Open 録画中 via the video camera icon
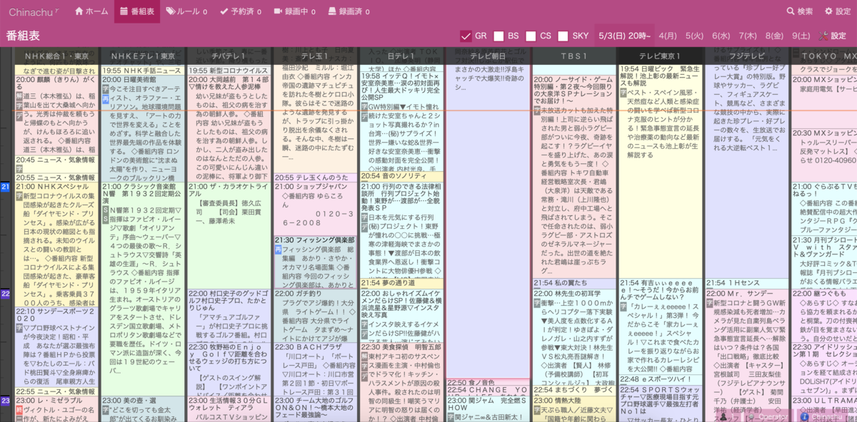This screenshot has height=422, width=857. point(278,11)
